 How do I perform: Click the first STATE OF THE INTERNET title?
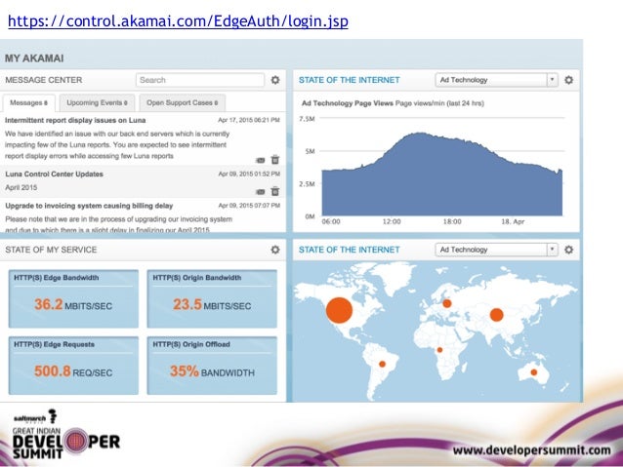[350, 80]
